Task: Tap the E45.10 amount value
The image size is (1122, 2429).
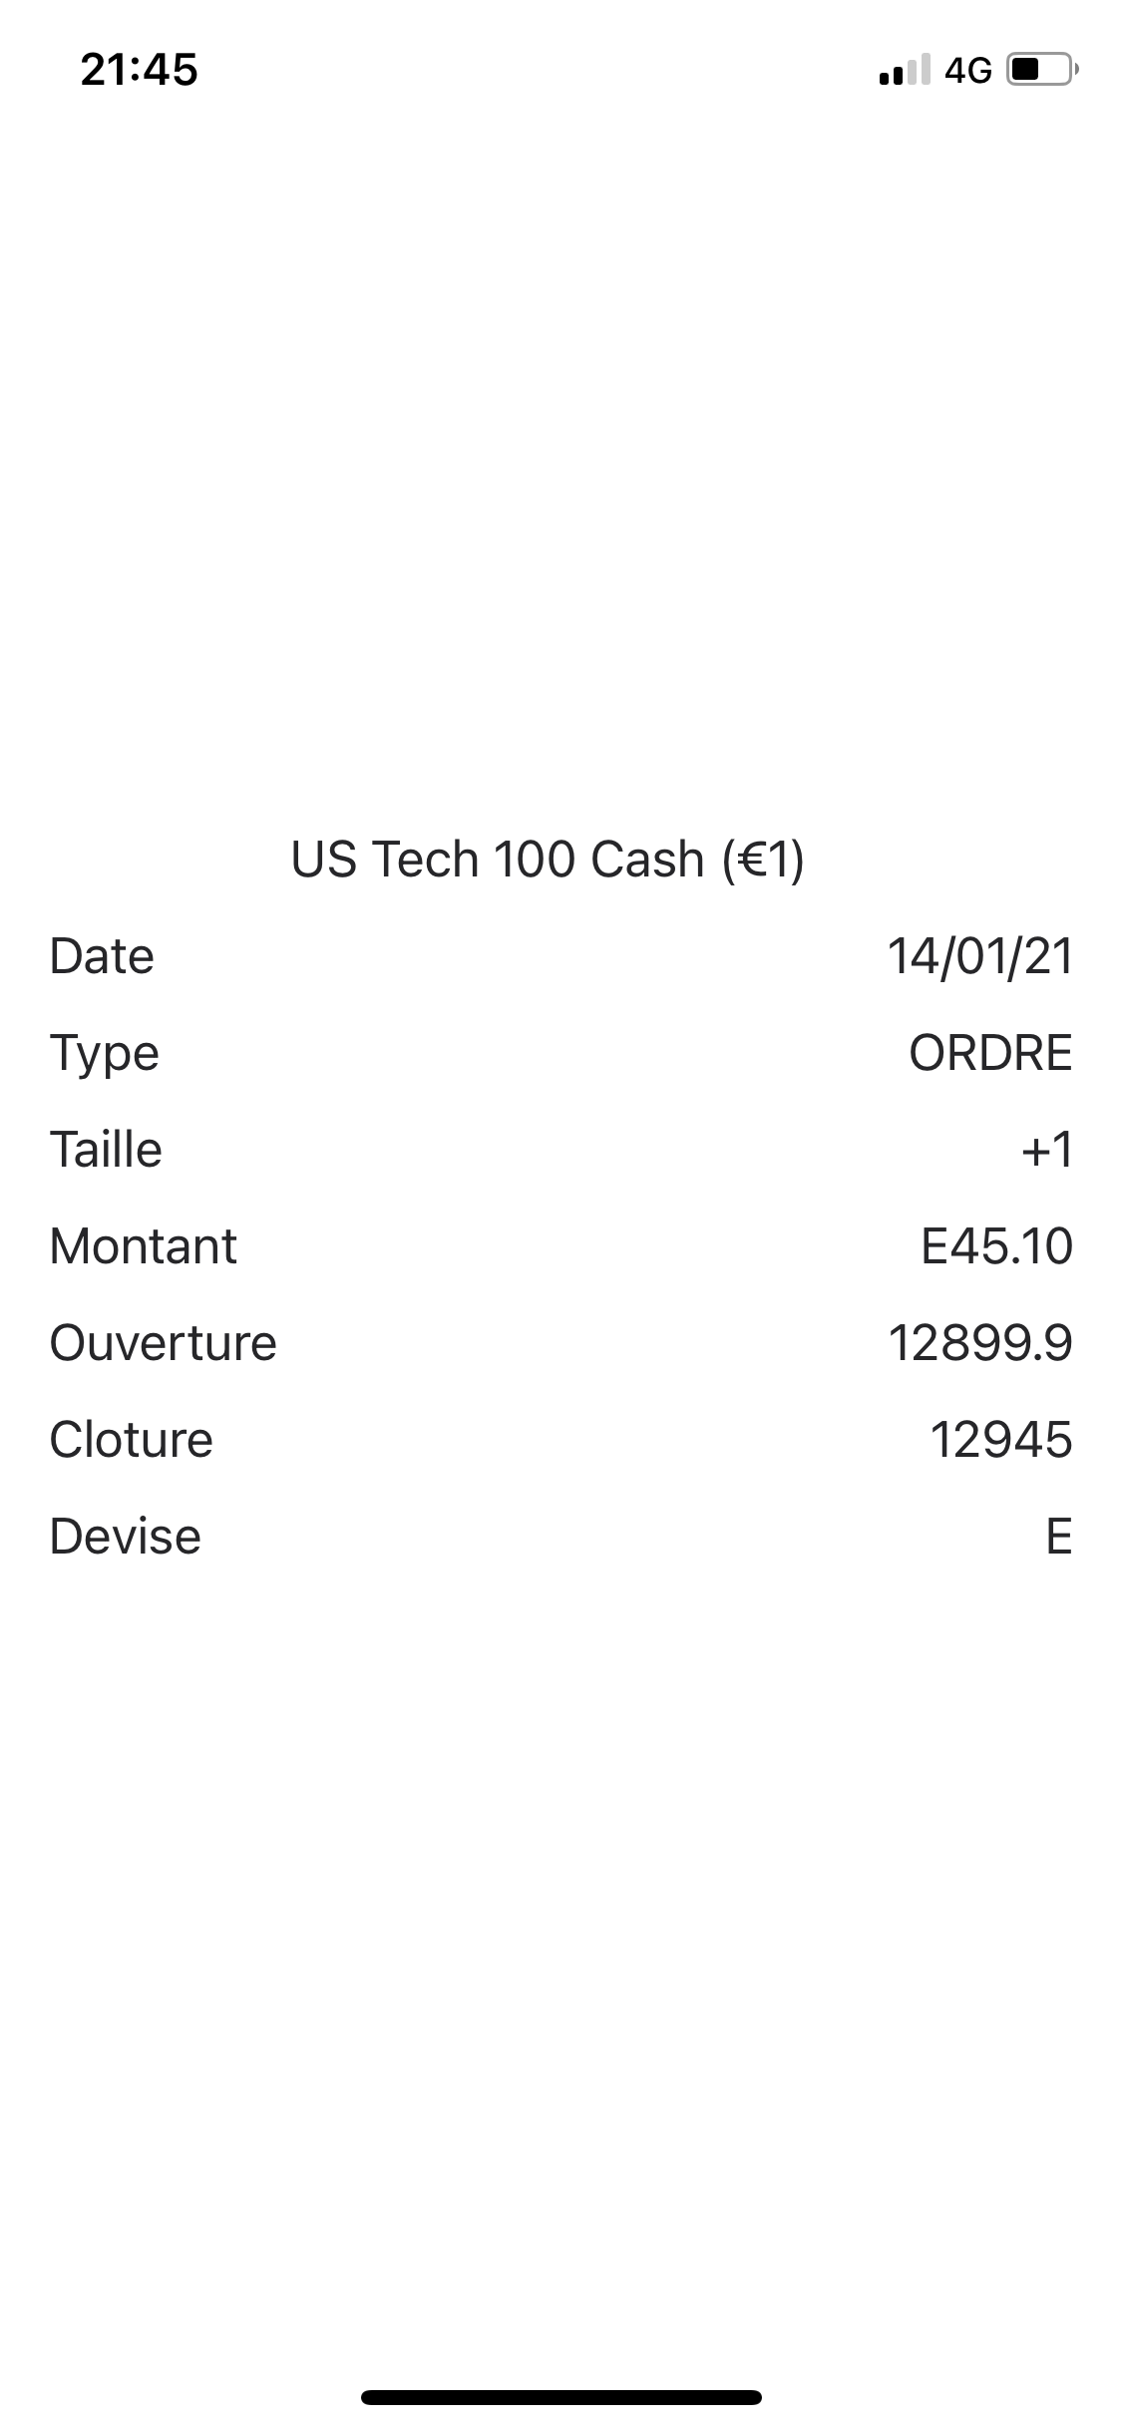Action: (996, 1246)
